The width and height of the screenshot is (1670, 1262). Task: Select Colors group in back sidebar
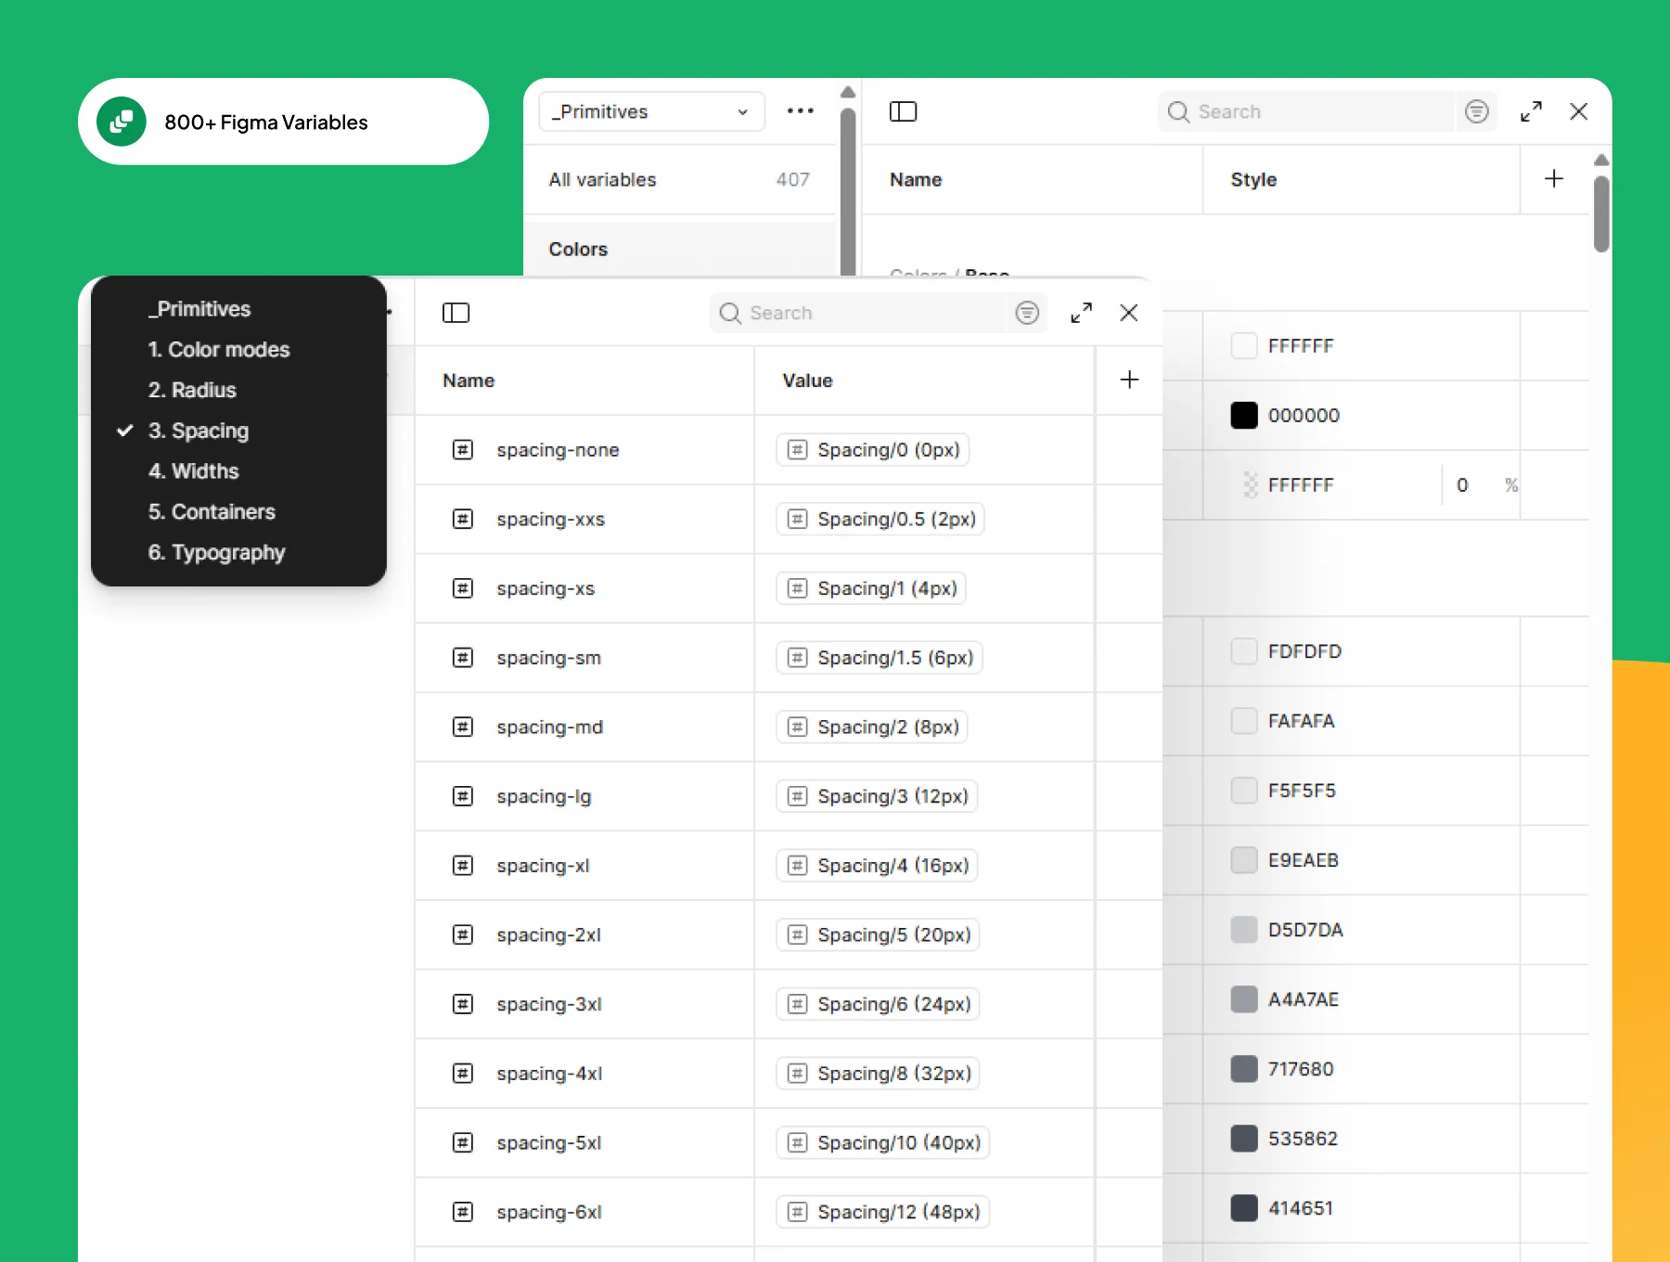pyautogui.click(x=679, y=249)
